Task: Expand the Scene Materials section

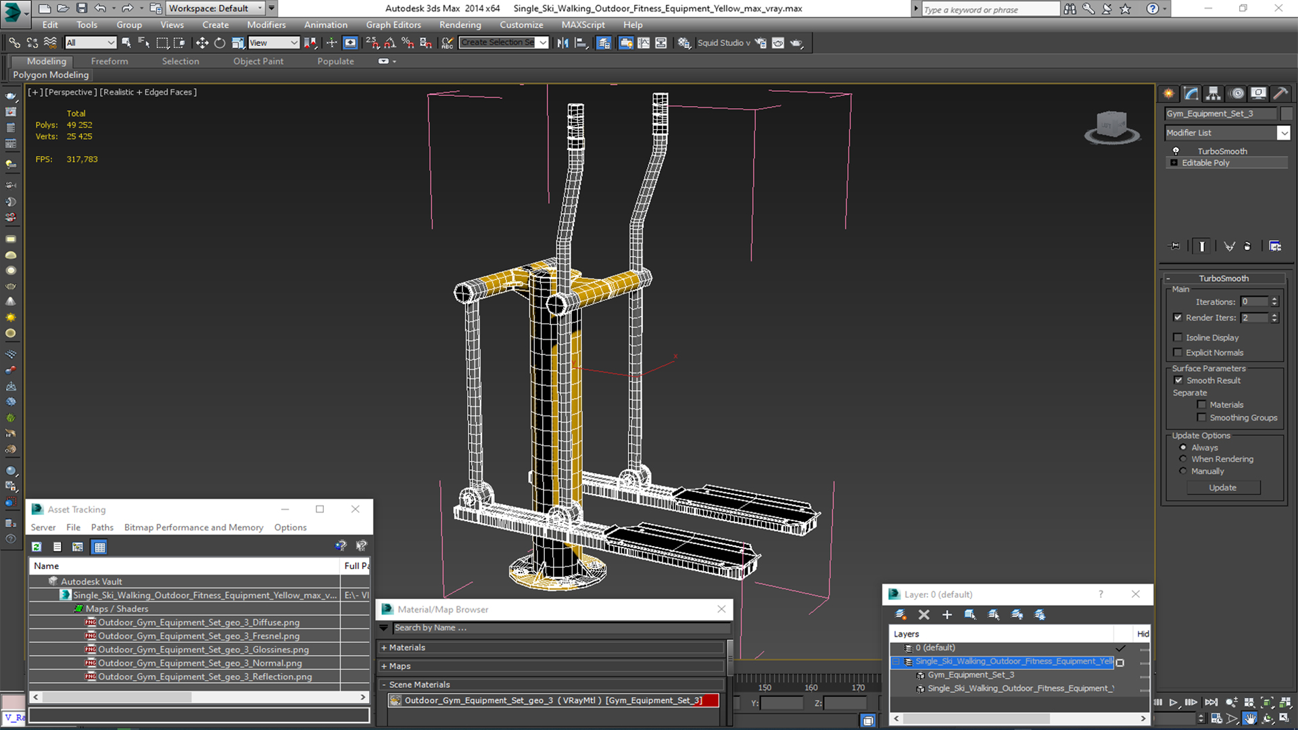Action: (385, 685)
